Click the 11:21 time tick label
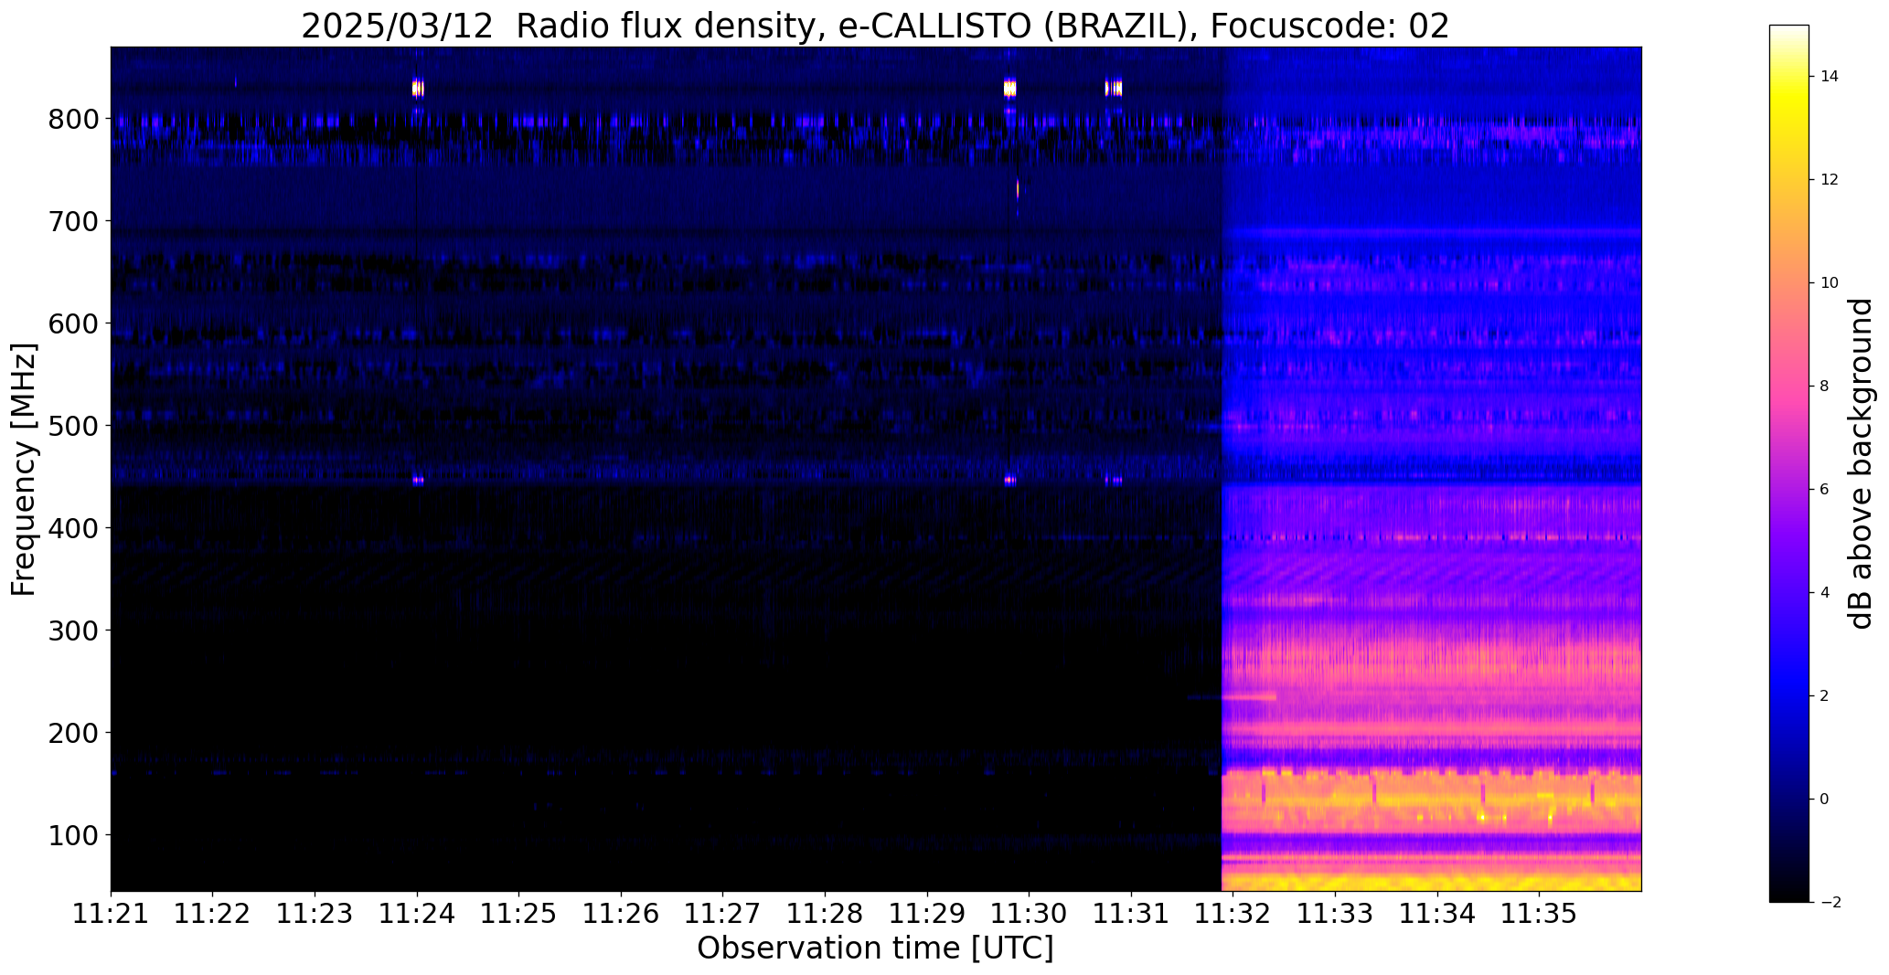 111,913
